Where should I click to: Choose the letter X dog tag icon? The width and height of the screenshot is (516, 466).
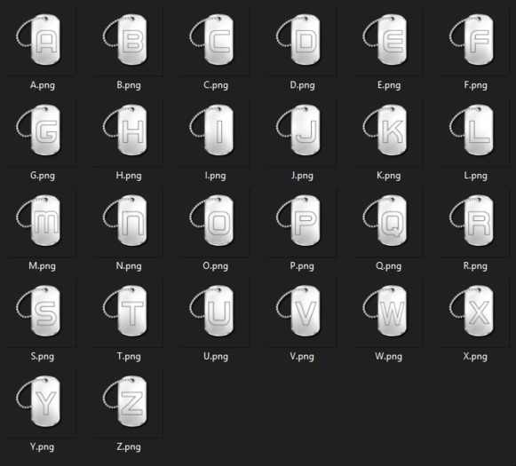(x=472, y=311)
